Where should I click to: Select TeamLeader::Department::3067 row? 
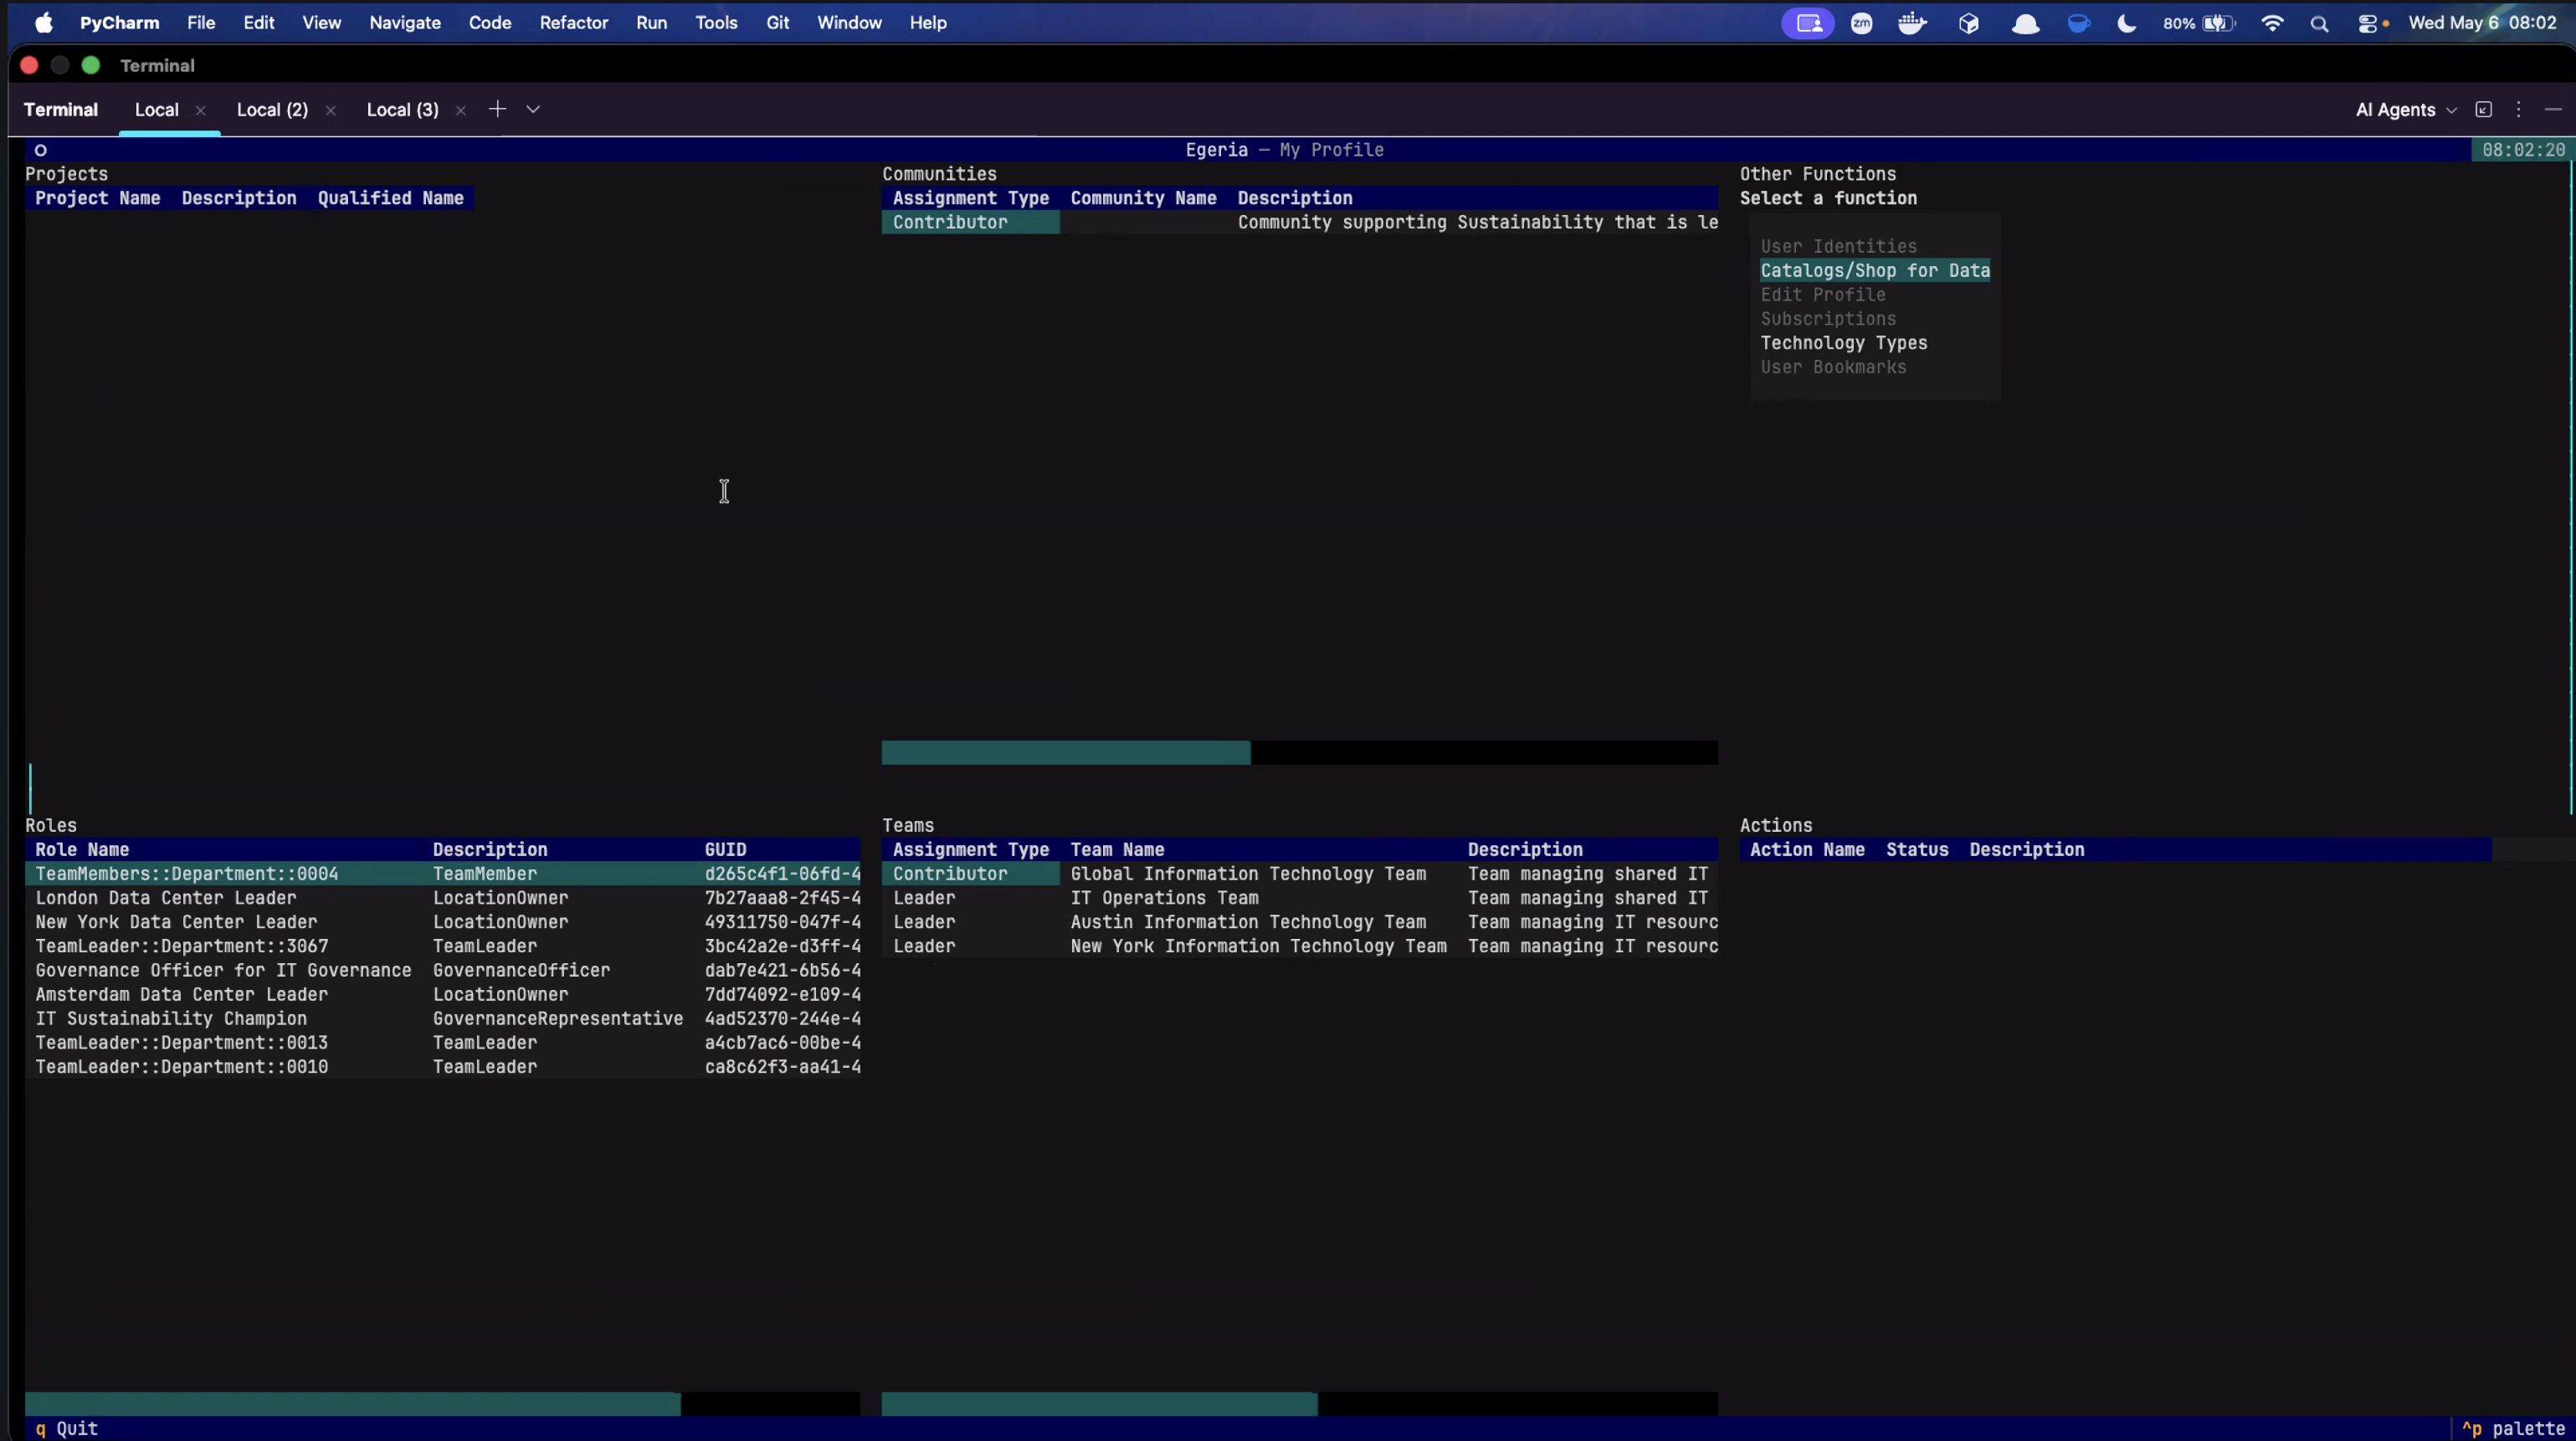click(442, 946)
